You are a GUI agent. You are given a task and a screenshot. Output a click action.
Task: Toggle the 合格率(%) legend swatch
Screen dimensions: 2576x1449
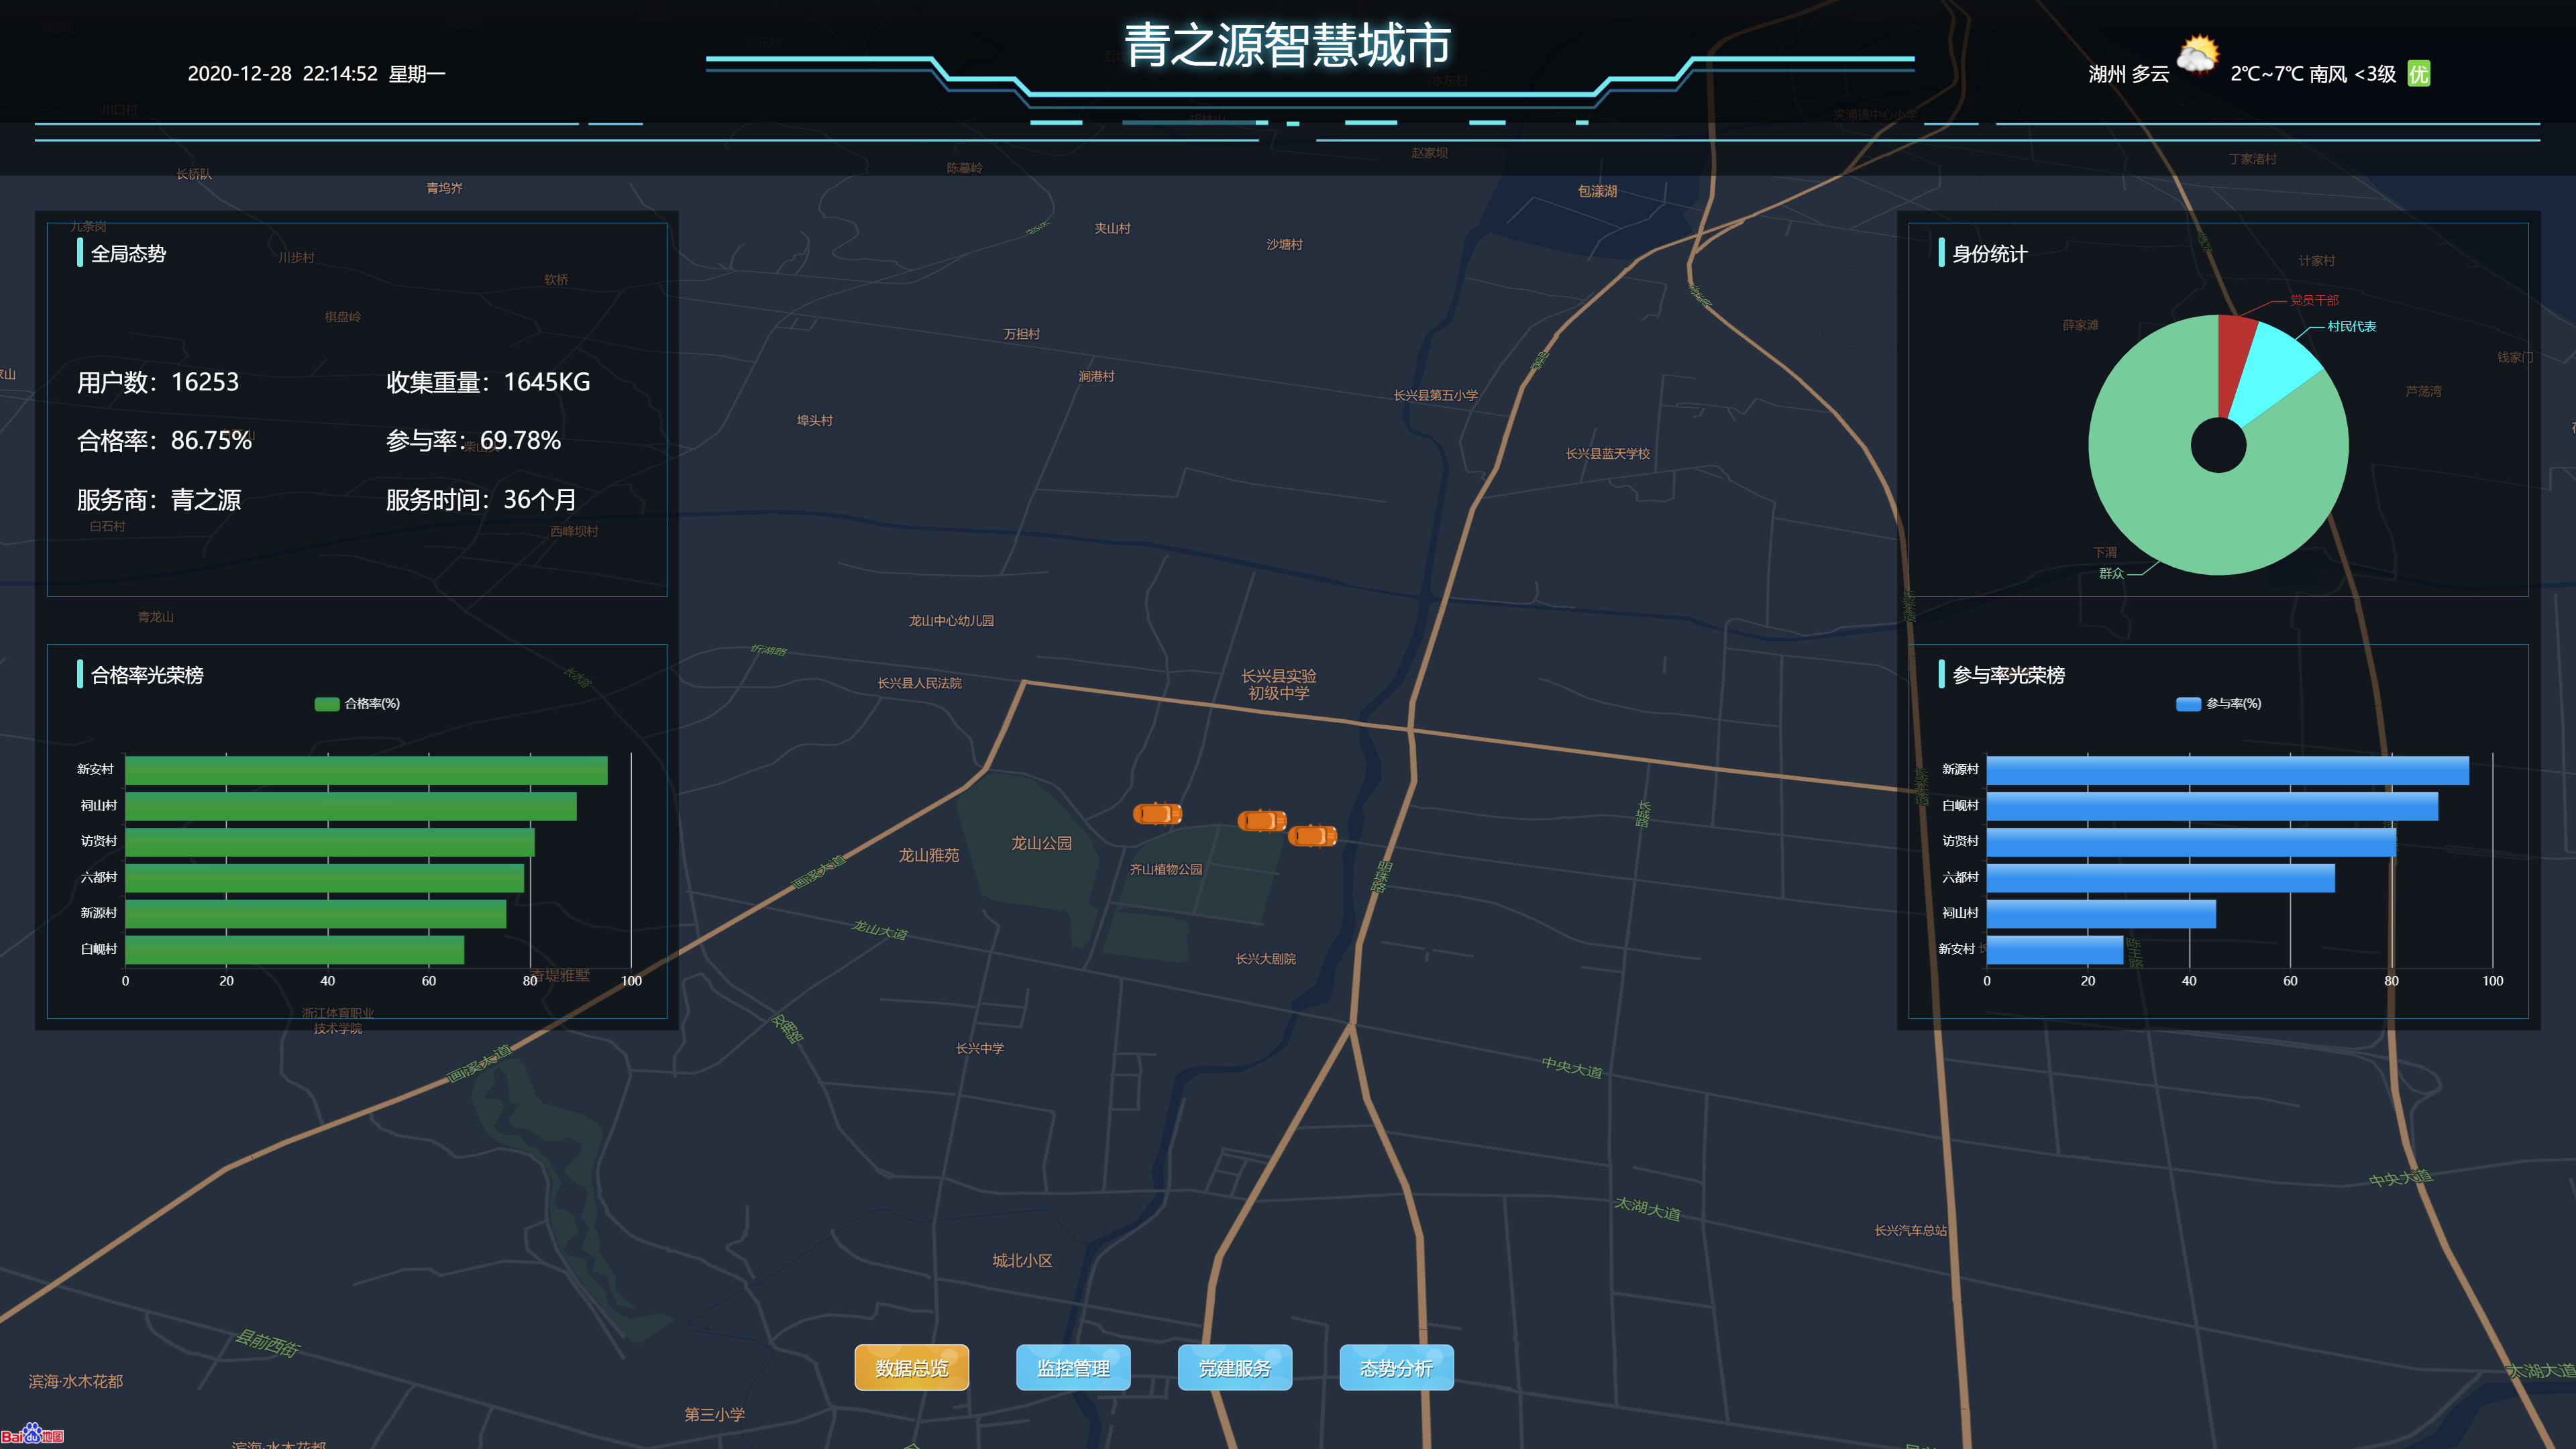[327, 704]
